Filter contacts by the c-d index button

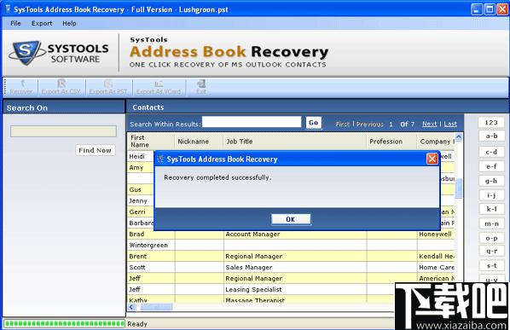pos(491,152)
